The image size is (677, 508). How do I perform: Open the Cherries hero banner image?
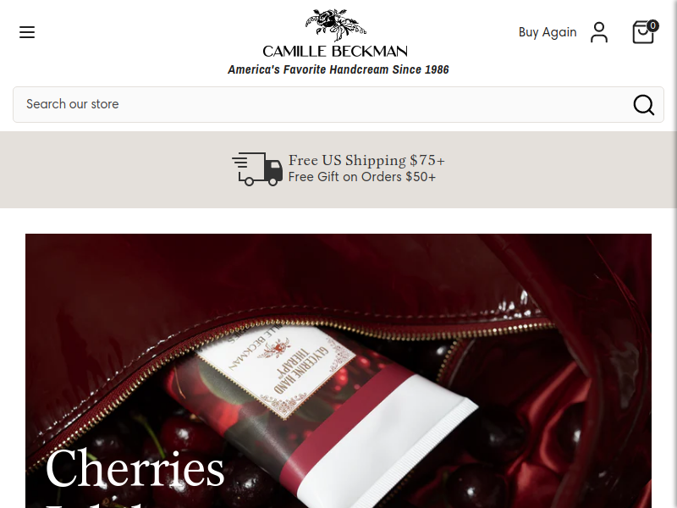coord(338,371)
